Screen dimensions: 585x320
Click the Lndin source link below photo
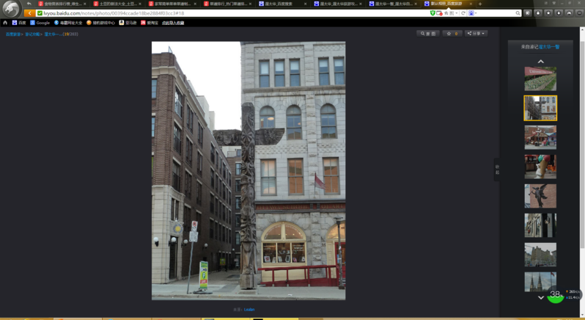pyautogui.click(x=249, y=310)
